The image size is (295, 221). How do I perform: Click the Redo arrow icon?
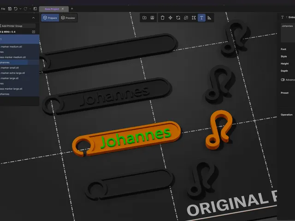pos(25,9)
